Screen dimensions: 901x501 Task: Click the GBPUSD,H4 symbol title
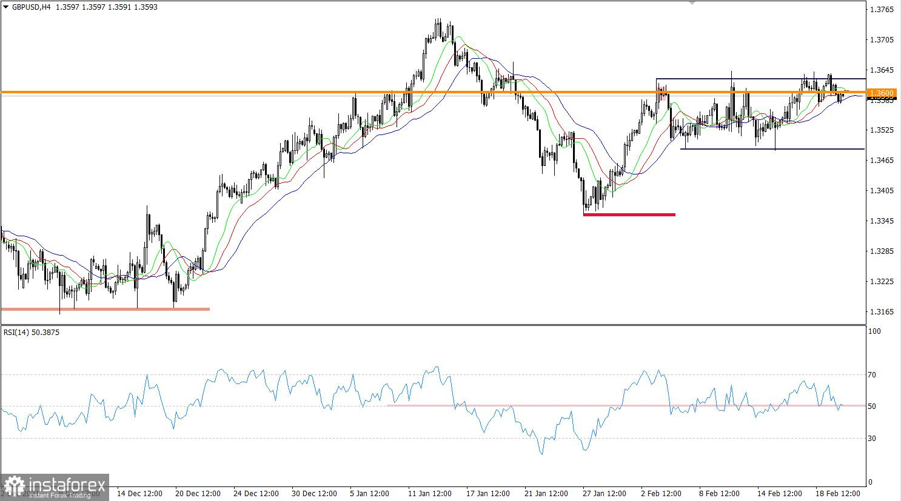click(x=31, y=7)
